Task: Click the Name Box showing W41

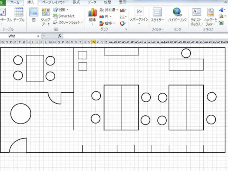Action: click(x=19, y=36)
